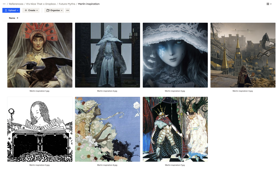
Task: Select file name Merlin inspiration-2.jpg
Action: [107, 91]
